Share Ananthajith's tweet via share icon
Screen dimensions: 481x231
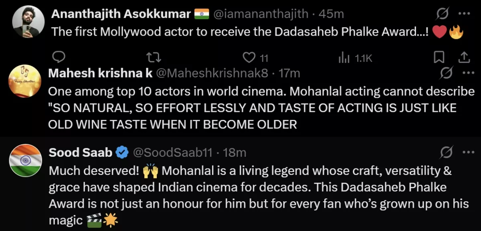click(464, 58)
